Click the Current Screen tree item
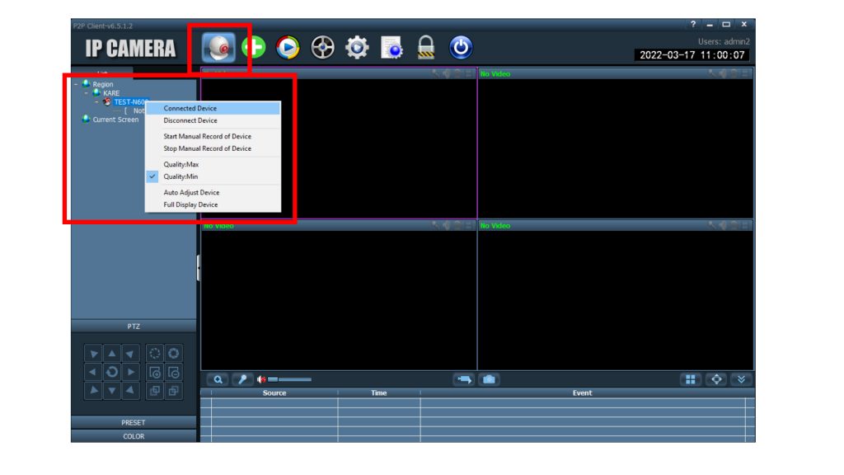Screen dimensions: 844x475 click(x=115, y=120)
